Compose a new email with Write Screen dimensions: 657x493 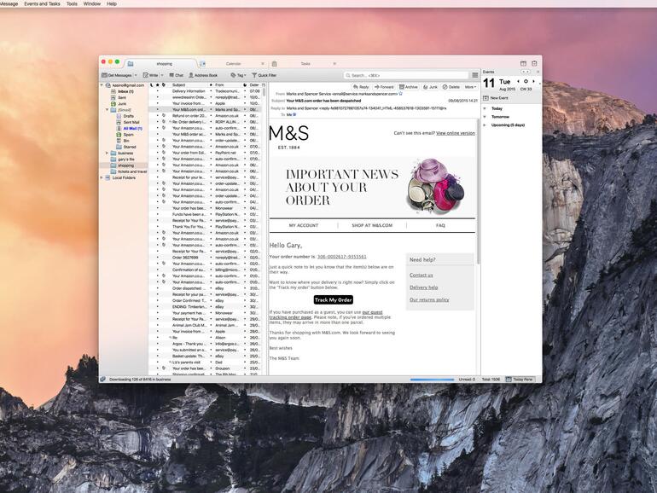151,75
